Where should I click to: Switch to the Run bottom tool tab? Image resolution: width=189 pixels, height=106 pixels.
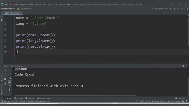pyautogui.click(x=8, y=98)
